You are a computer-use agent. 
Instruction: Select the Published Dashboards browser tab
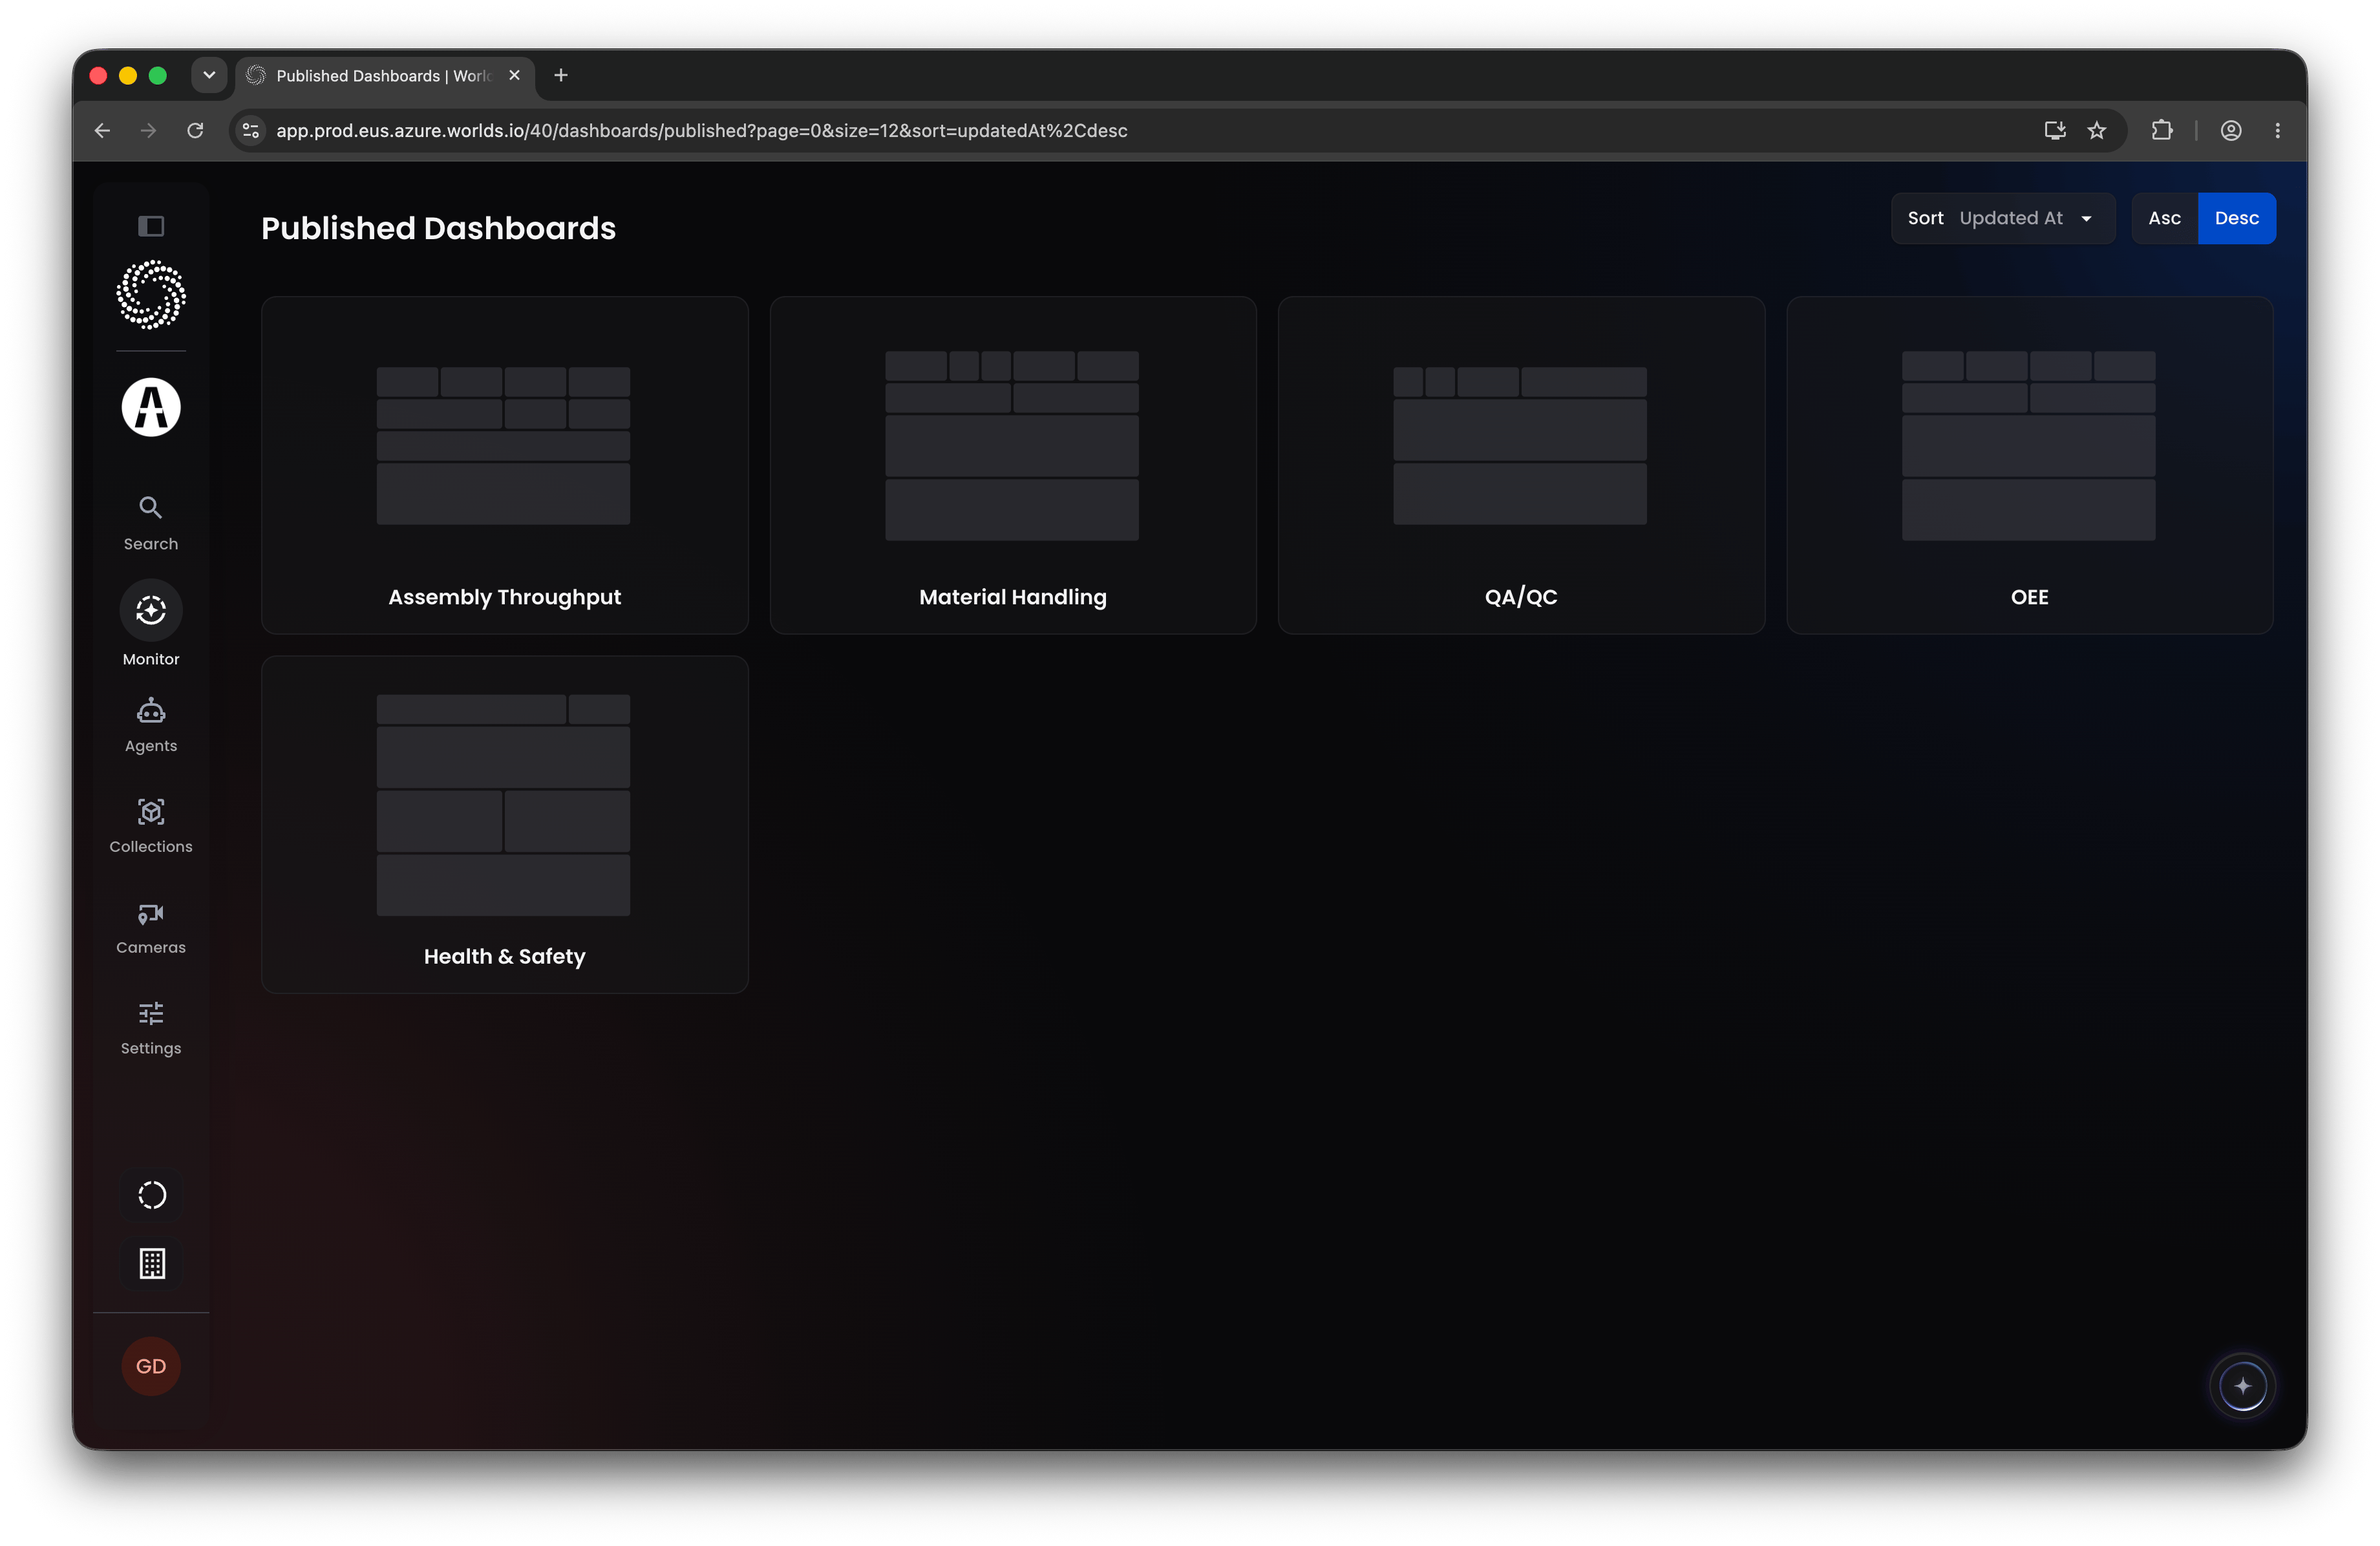pos(384,76)
